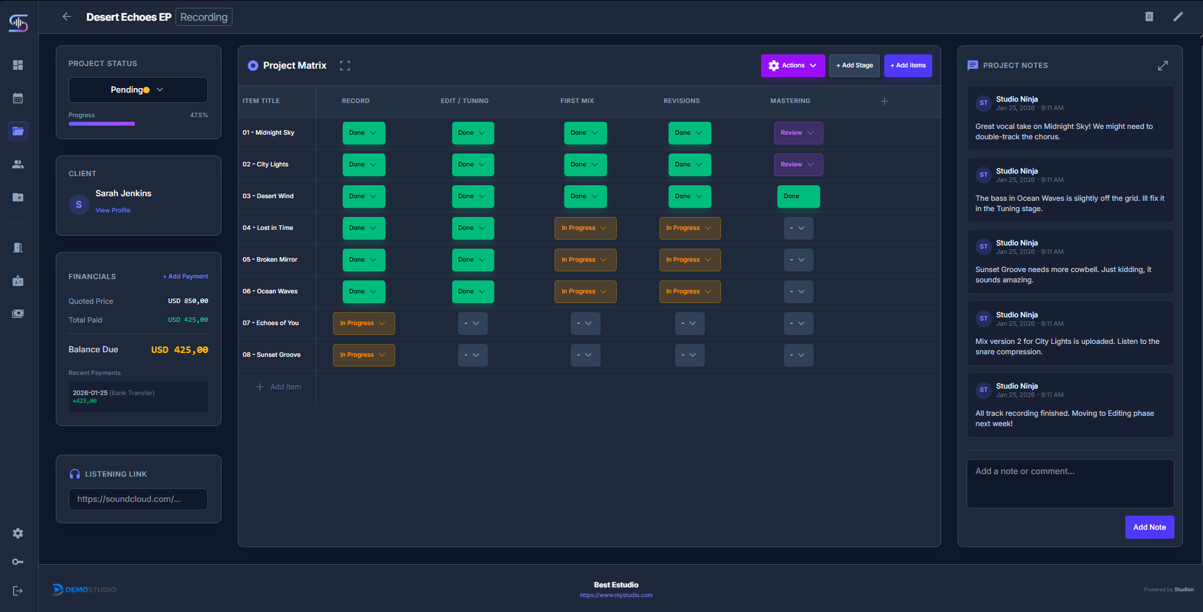Screen dimensions: 1203x612
Task: Click the delete project trash icon
Action: click(x=1150, y=16)
